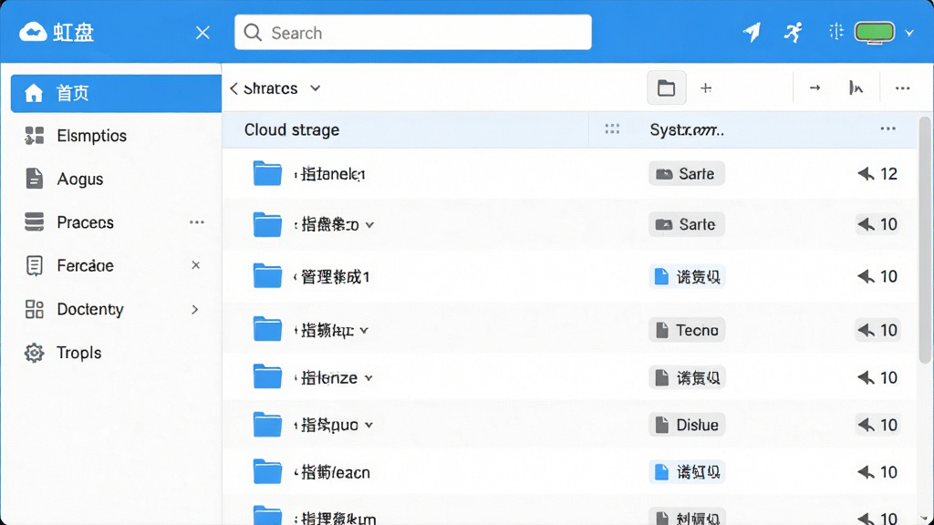Click the Cloud strage column header
The height and width of the screenshot is (525, 934).
pos(292,129)
